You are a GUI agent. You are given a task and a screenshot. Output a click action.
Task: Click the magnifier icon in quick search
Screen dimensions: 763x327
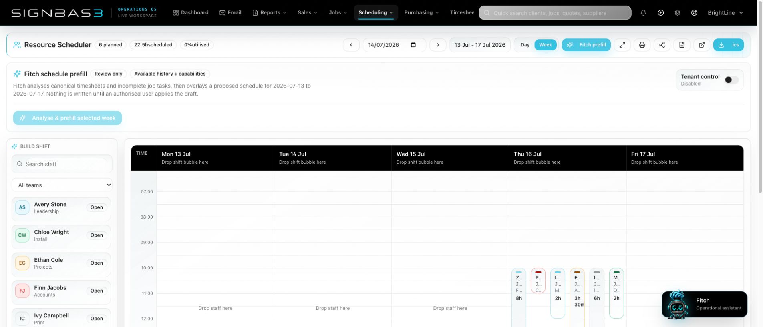(487, 13)
